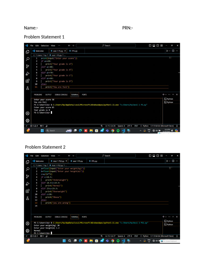Open Manage gear icon in lower VS Code window
This screenshot has height=272, width=204.
coord(27,231)
